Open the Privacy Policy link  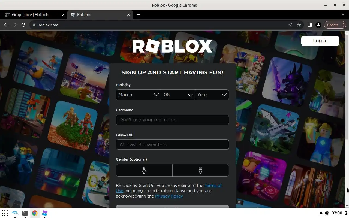point(169,196)
